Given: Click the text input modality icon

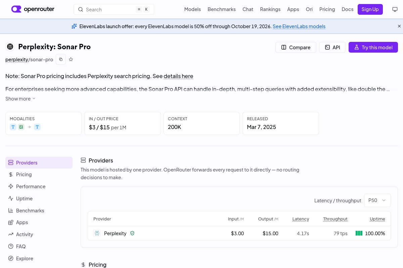Looking at the screenshot, I should click(x=13, y=127).
